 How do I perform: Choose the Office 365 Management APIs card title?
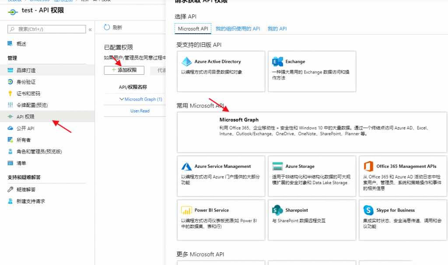[406, 166]
